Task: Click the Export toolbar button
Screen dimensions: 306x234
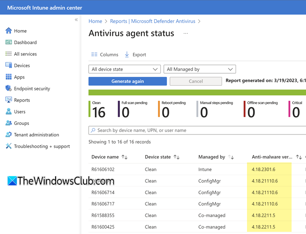Action: (x=136, y=55)
